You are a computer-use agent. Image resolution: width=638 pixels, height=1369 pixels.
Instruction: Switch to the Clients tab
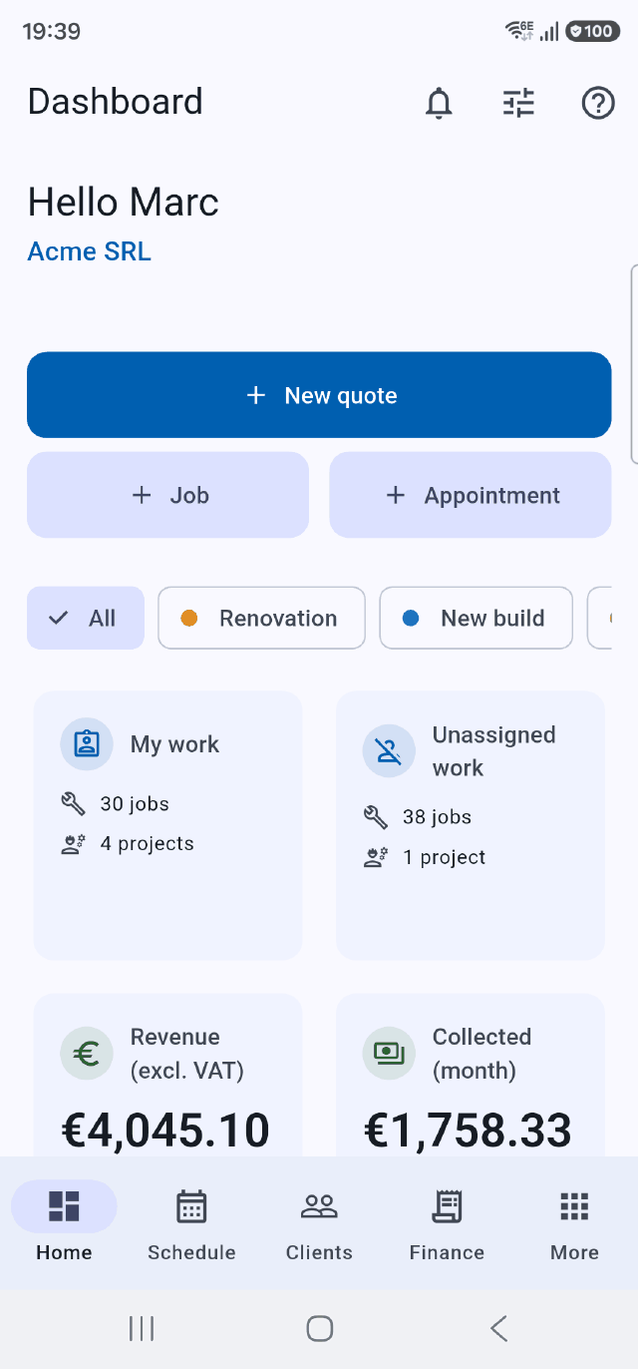click(x=319, y=1223)
